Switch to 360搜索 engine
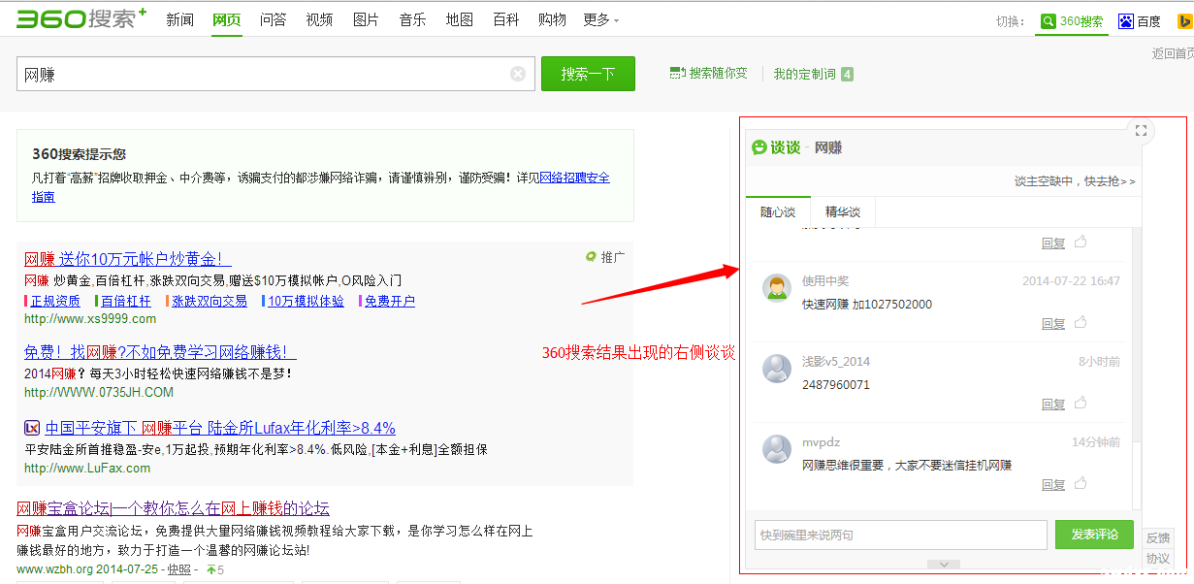Image resolution: width=1194 pixels, height=584 pixels. (x=1072, y=20)
